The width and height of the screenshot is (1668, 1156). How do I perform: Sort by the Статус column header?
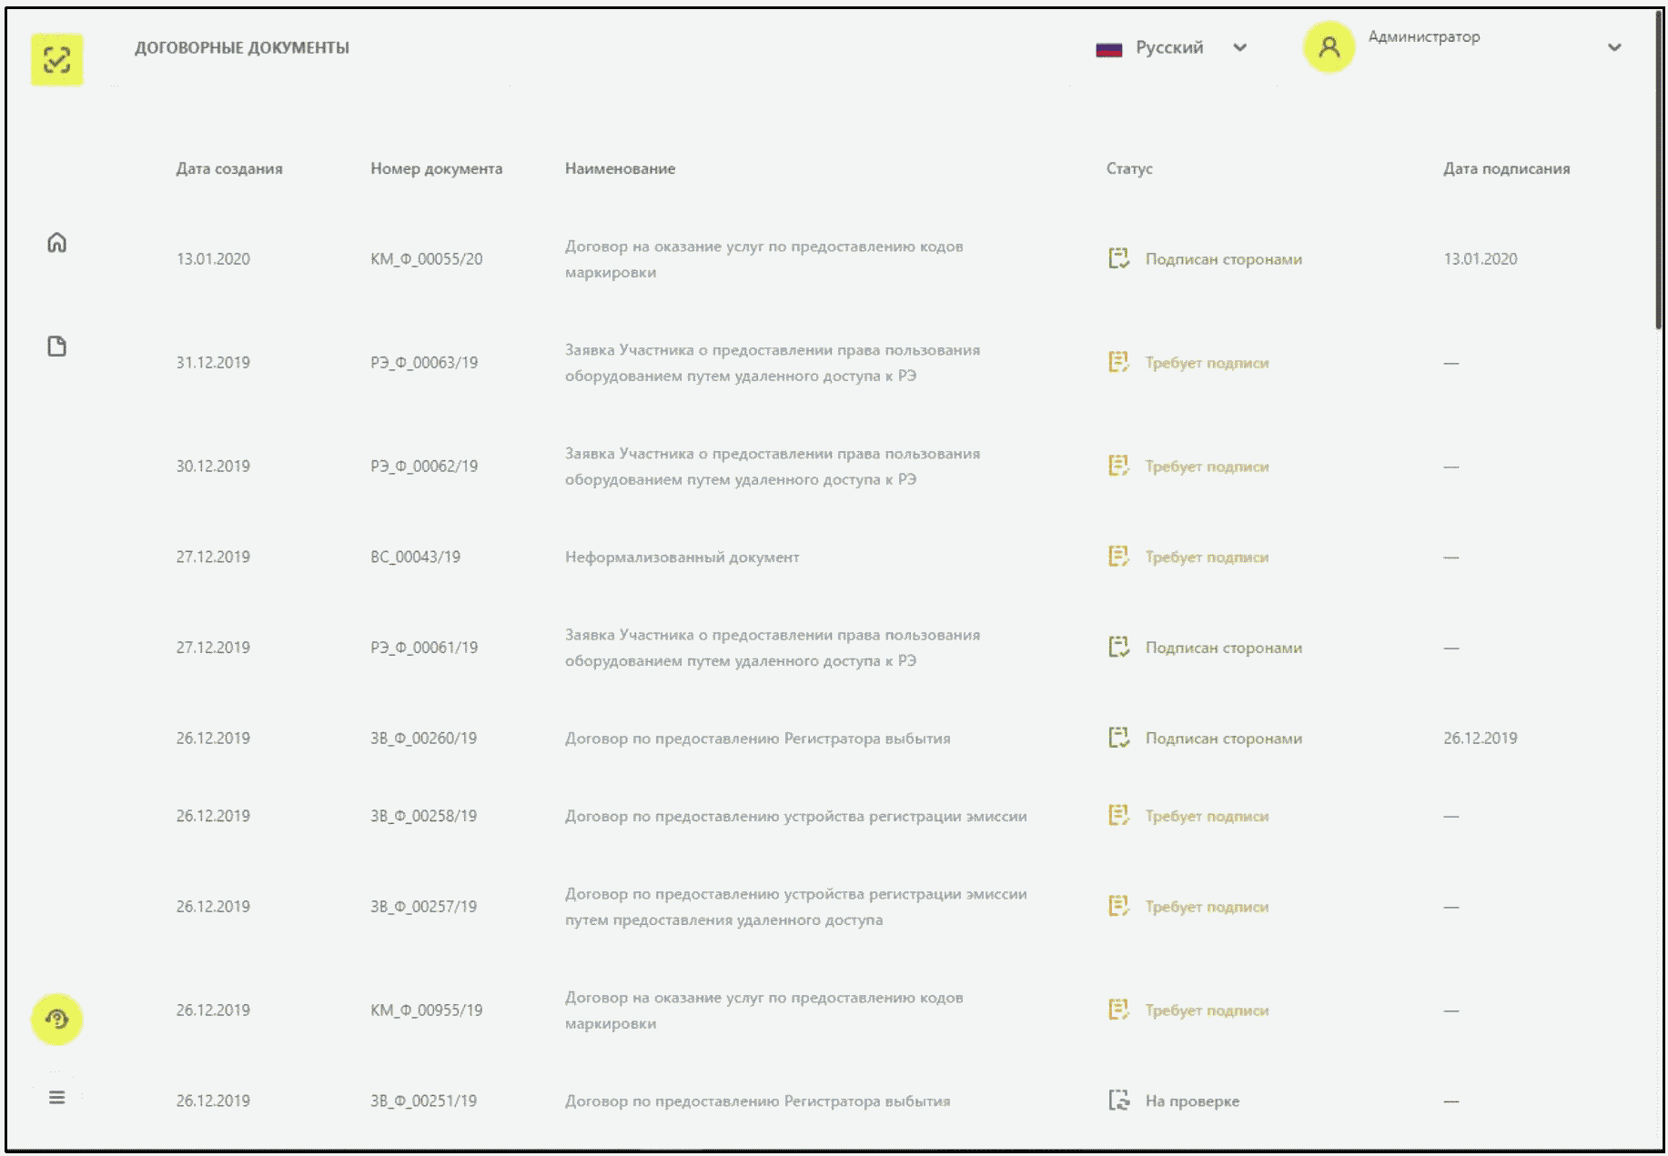tap(1128, 168)
